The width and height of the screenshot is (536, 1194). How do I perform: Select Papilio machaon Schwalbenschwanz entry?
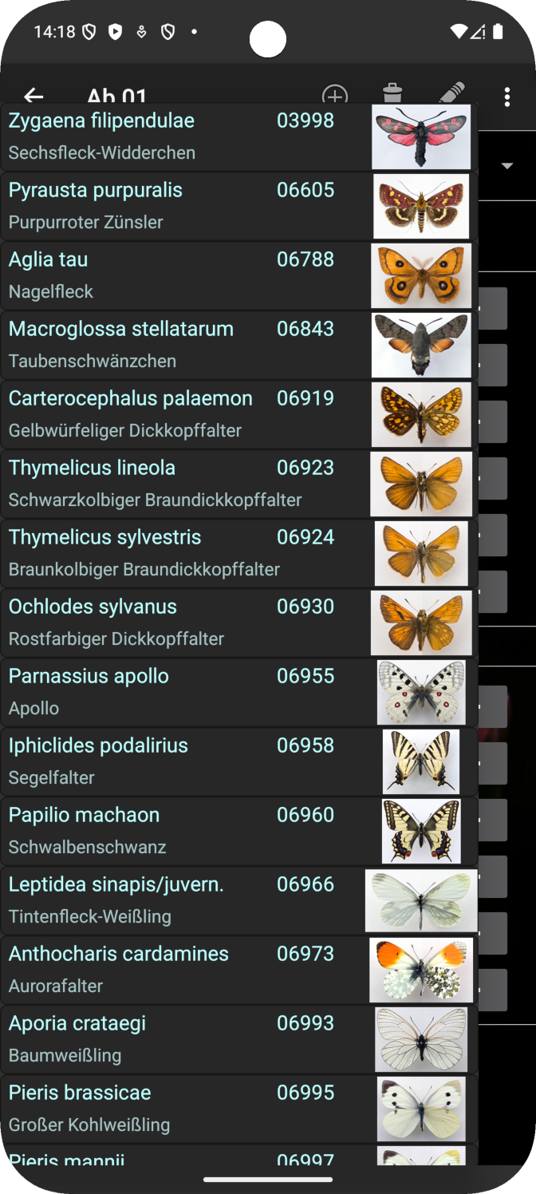click(x=238, y=831)
